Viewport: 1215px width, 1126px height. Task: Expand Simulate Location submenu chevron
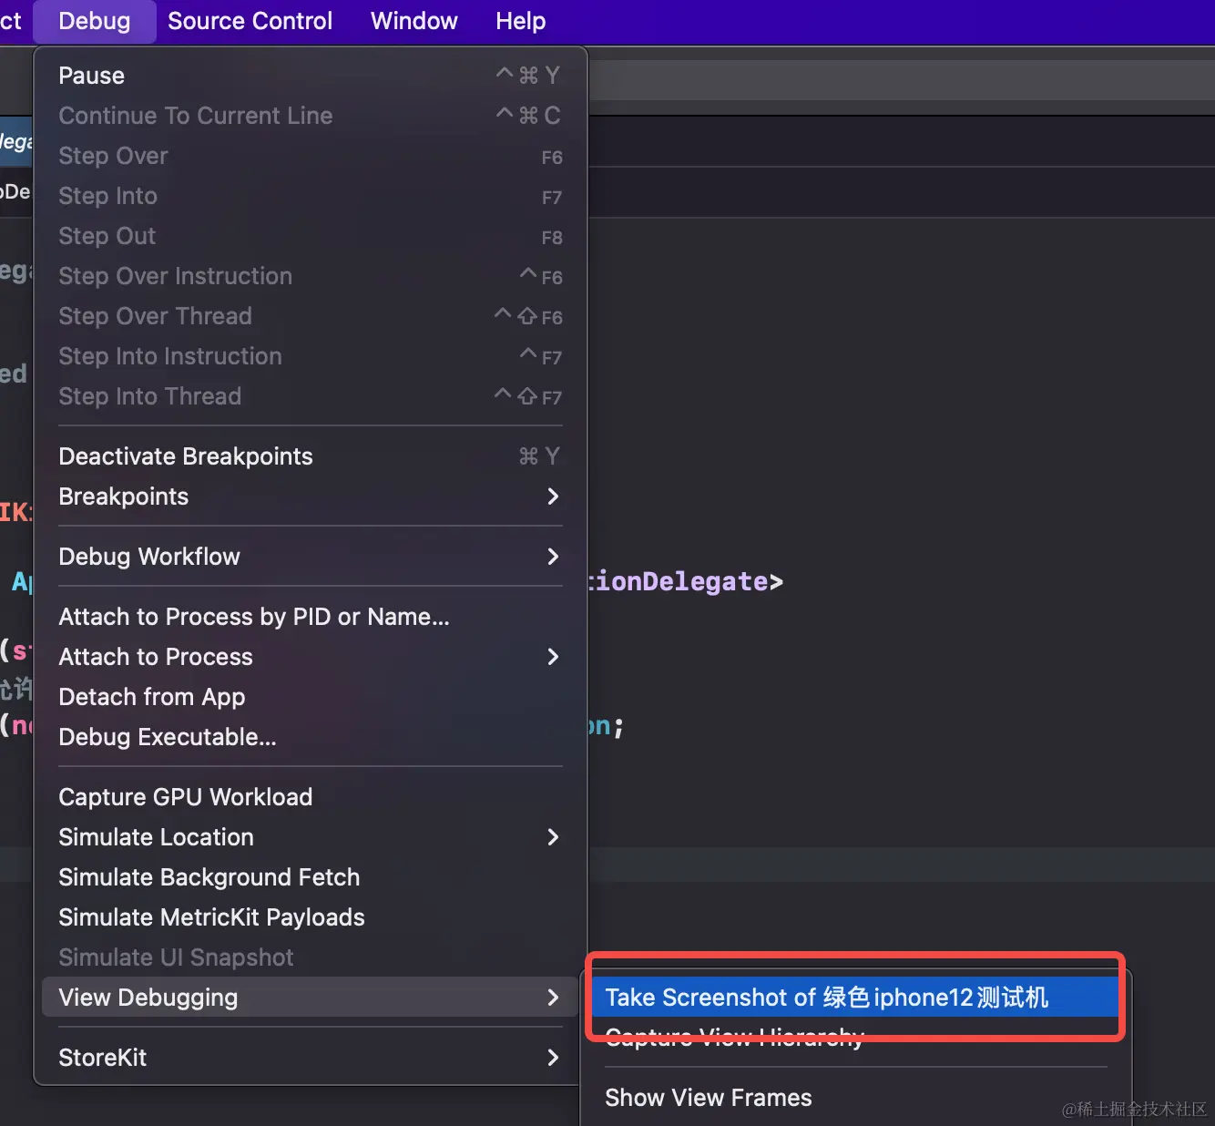552,837
